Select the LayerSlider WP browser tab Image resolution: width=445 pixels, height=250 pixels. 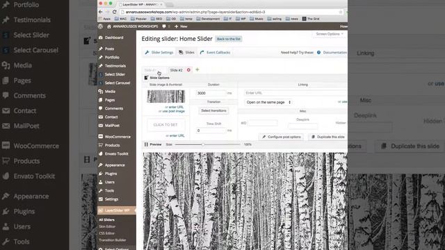coord(141,5)
